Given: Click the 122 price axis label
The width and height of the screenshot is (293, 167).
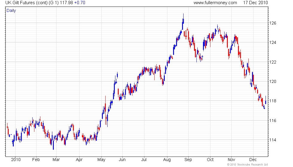Looking at the screenshot, I should click(x=273, y=62).
